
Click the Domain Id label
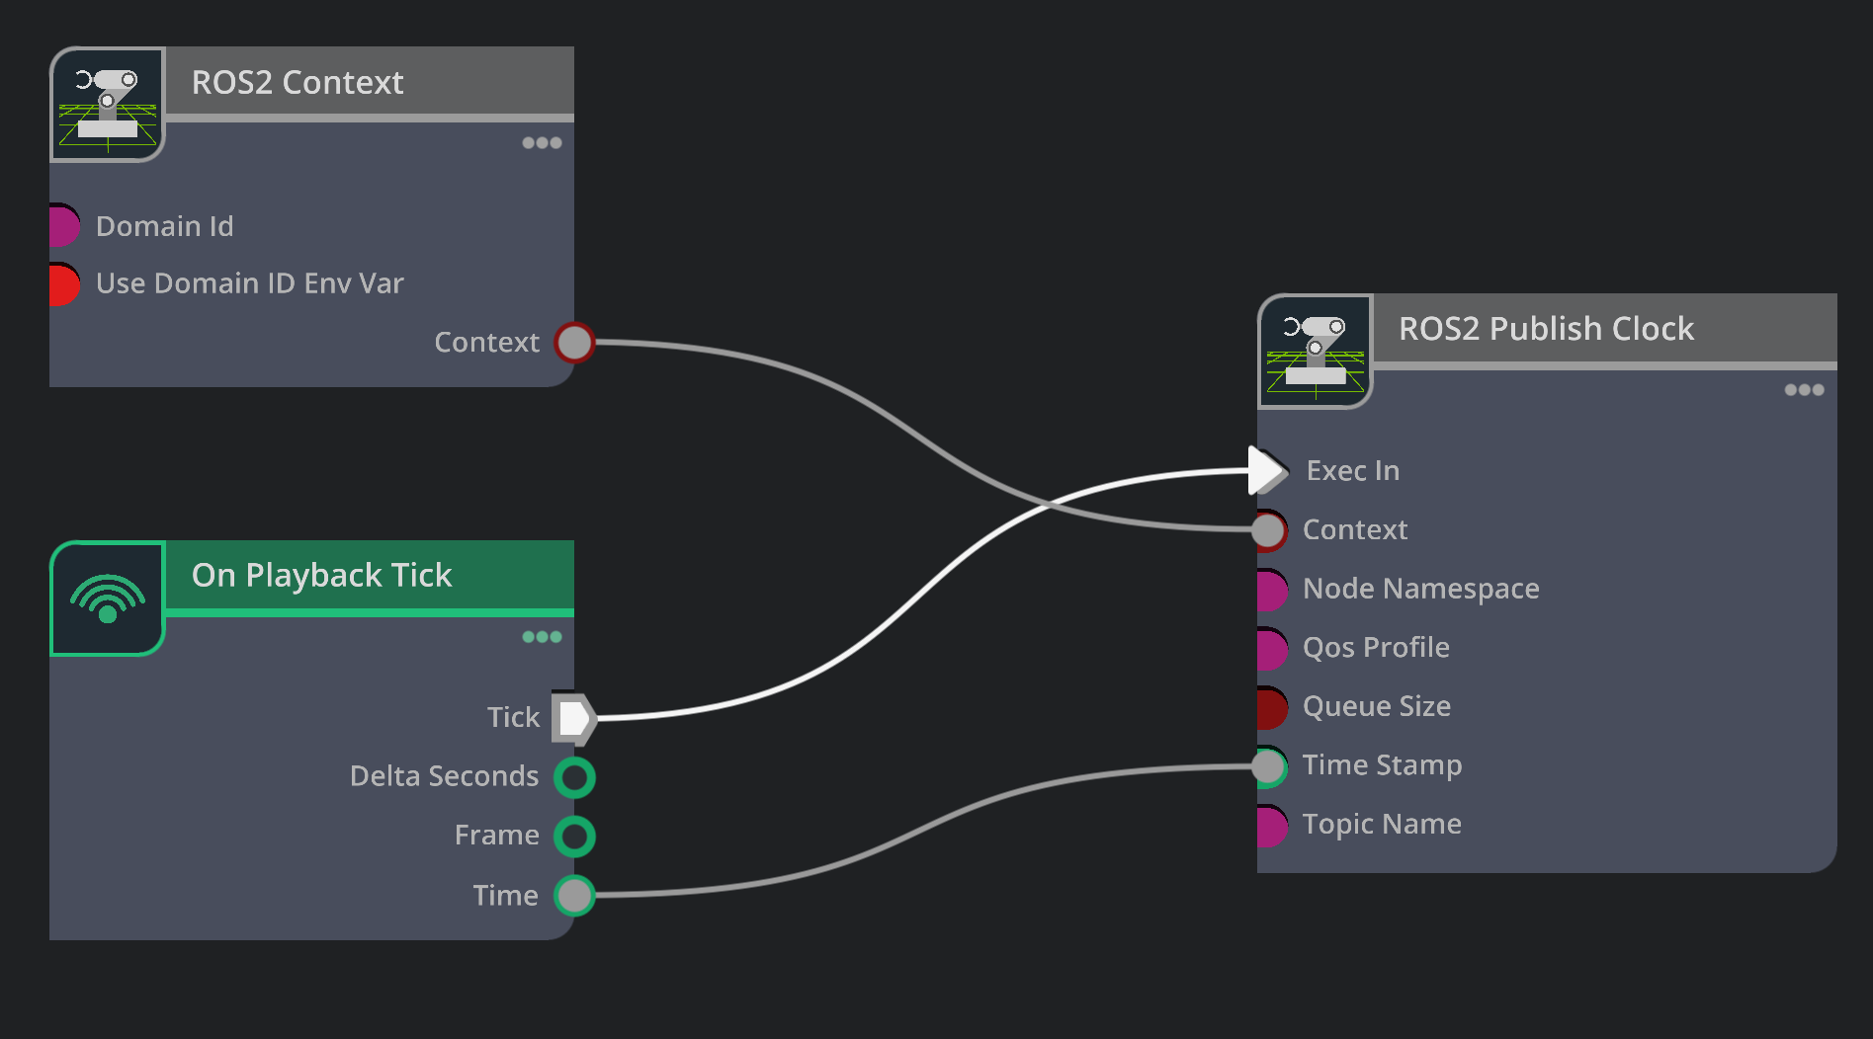click(x=165, y=226)
